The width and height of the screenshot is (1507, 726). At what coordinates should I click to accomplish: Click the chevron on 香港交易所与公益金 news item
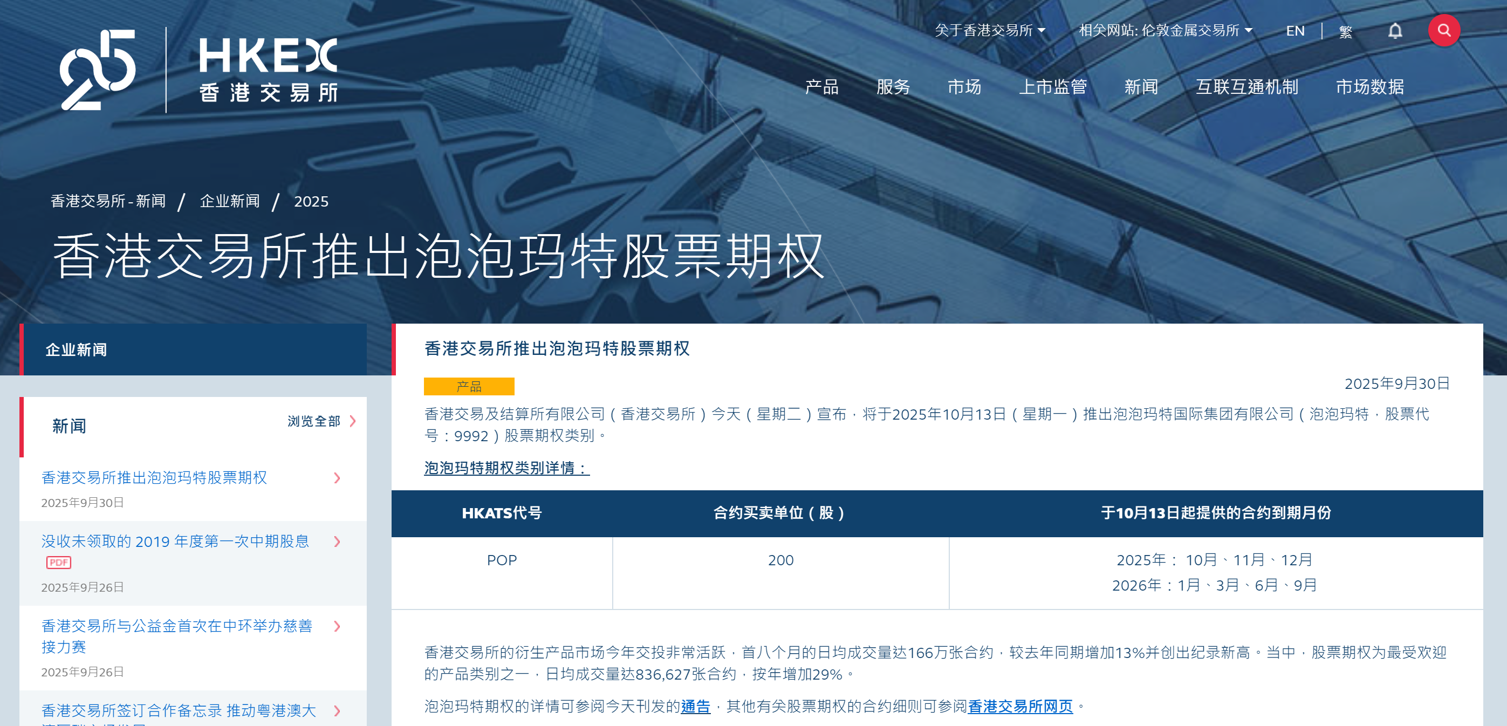tap(338, 627)
